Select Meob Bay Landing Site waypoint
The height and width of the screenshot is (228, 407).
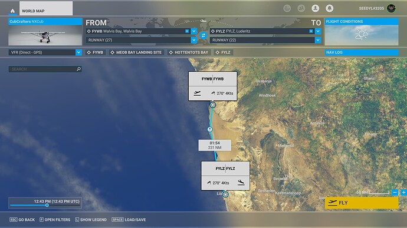[136, 52]
